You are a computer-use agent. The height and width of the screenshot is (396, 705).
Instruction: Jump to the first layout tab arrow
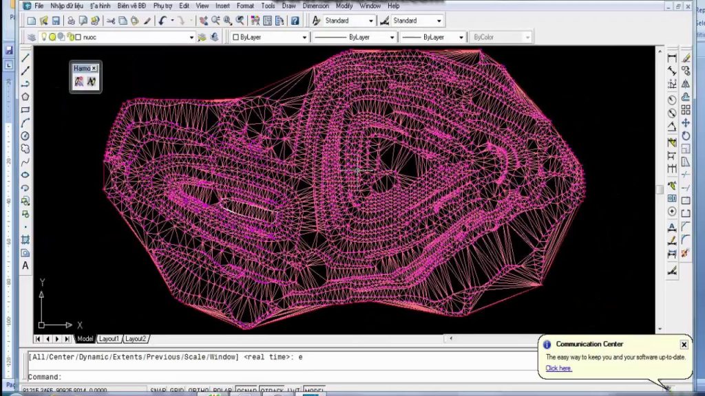pyautogui.click(x=38, y=339)
